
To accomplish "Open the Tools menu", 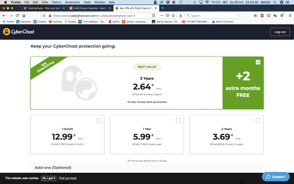I will tap(87, 2).
